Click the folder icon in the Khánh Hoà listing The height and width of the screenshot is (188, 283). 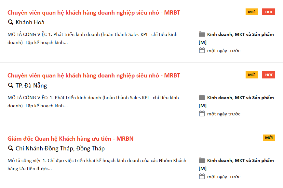click(x=202, y=34)
